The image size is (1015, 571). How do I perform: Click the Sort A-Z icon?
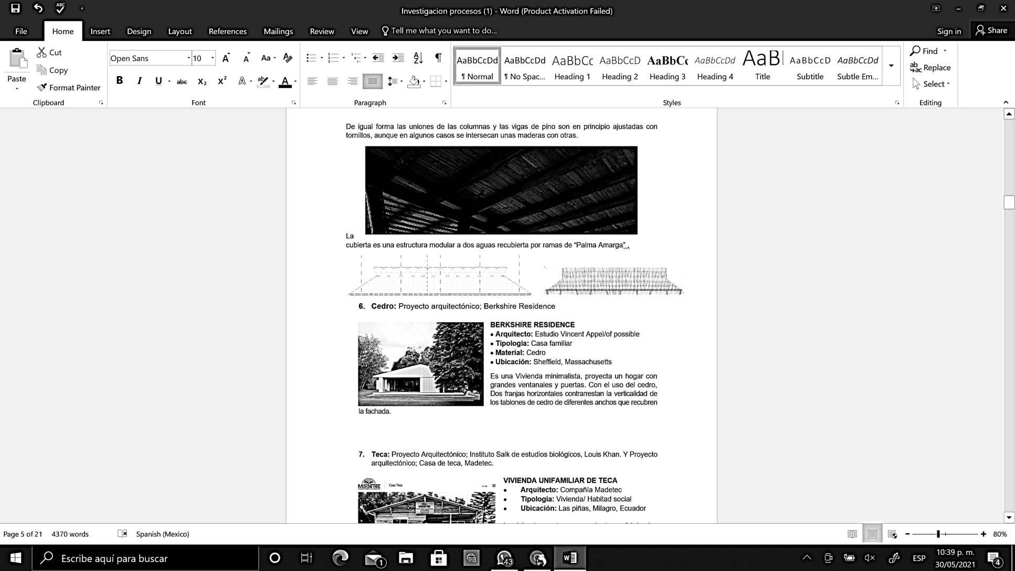(418, 58)
